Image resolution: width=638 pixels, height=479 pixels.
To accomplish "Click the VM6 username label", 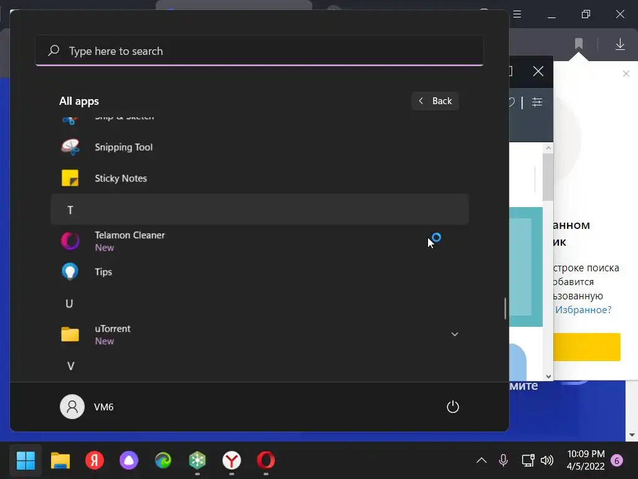I will pyautogui.click(x=103, y=407).
